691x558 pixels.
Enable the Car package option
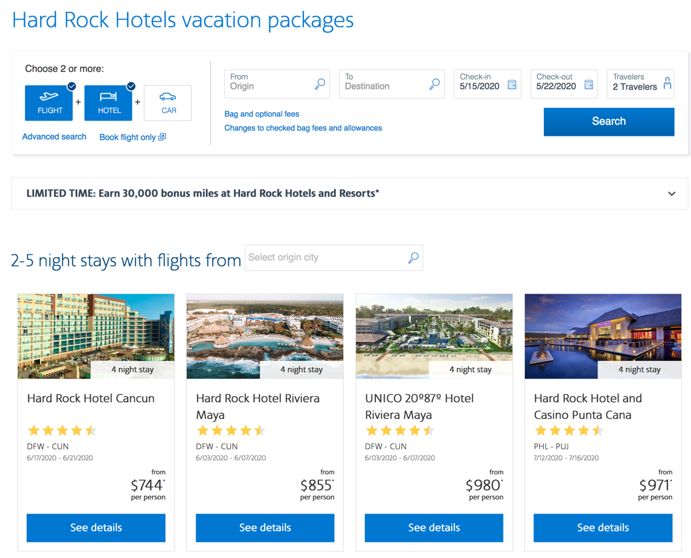[x=168, y=102]
